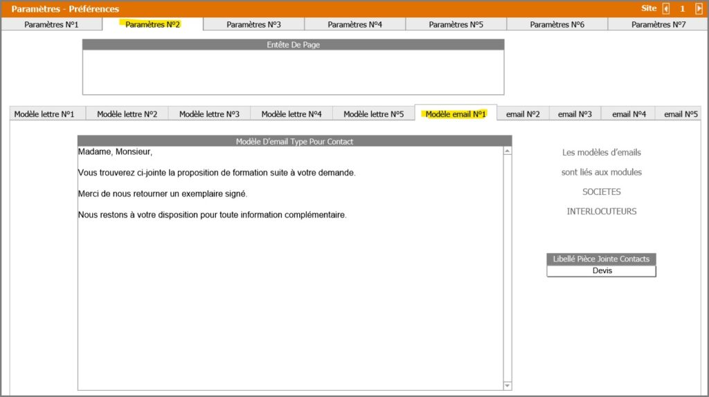Click the 'Paramètres - Préférences' title
The image size is (709, 397).
click(65, 8)
